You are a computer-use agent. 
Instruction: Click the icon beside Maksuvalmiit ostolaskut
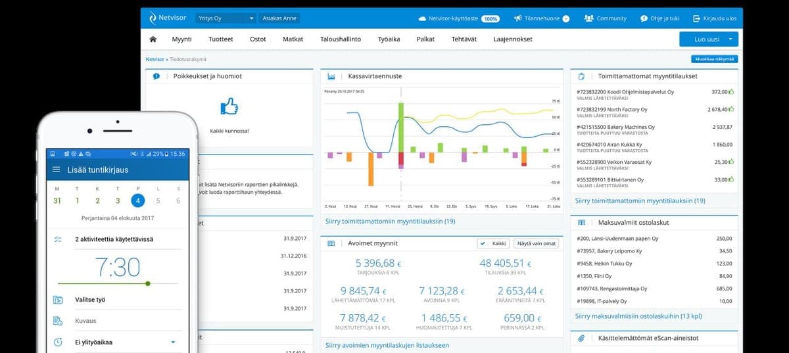[581, 223]
